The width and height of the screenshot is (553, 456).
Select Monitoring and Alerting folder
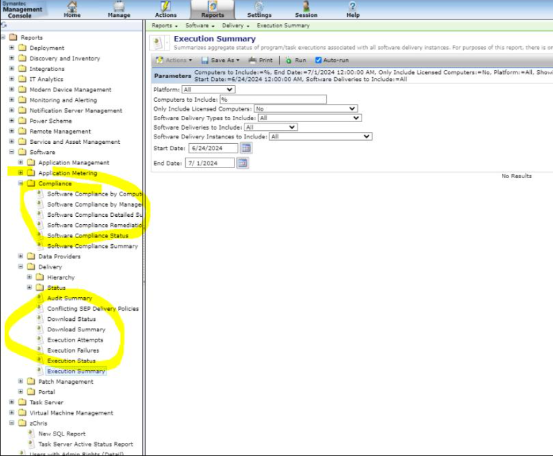click(63, 100)
